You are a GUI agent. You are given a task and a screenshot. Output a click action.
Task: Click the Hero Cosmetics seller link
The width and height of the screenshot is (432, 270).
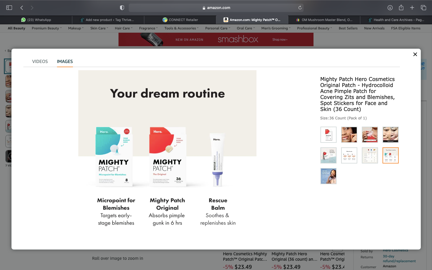[395, 250]
